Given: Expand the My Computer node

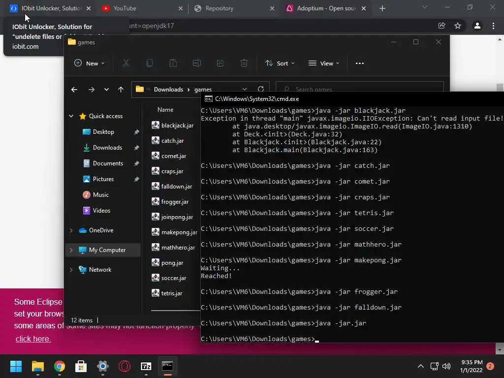Looking at the screenshot, I should pos(71,250).
